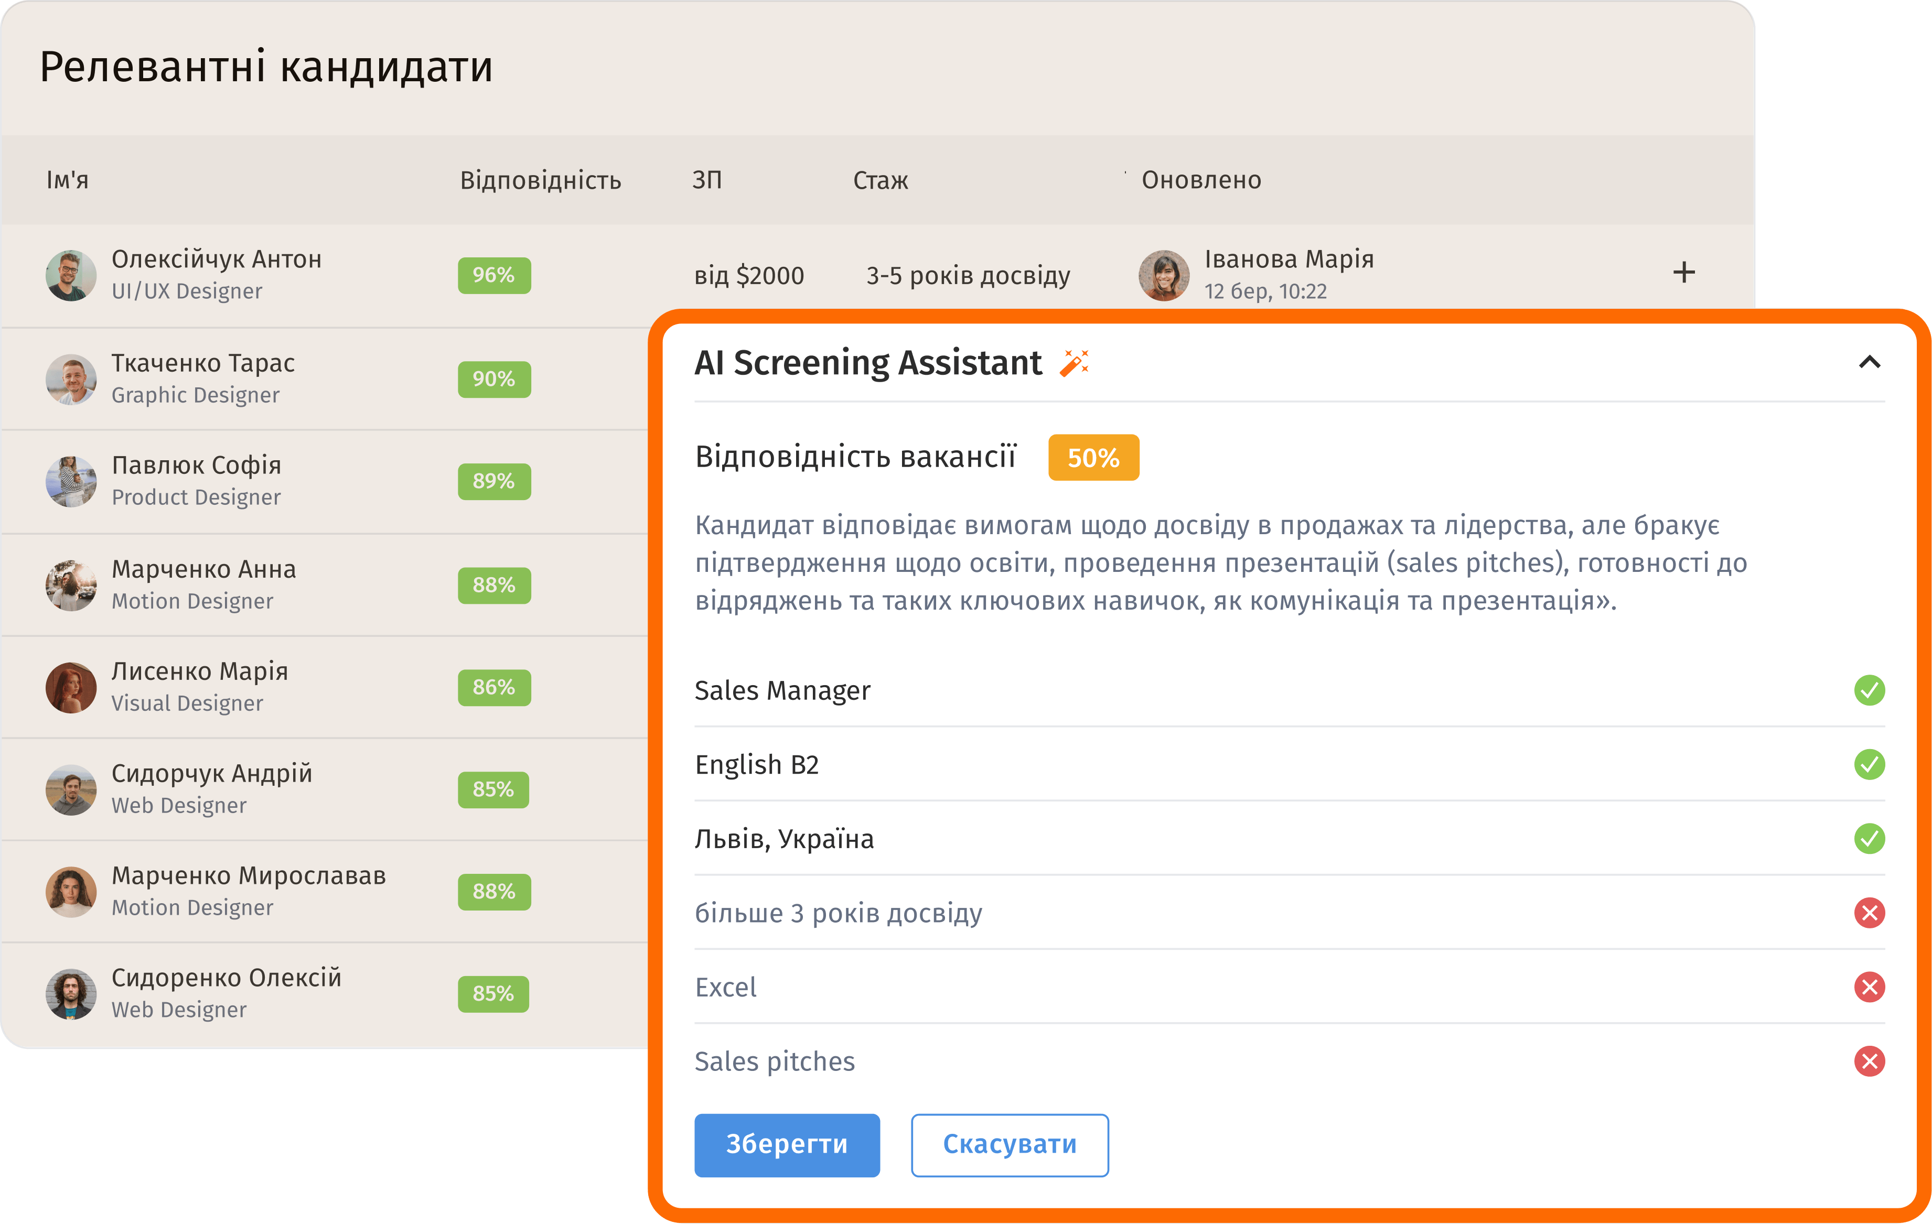Click the plus icon in Олексійчук Антон row
The width and height of the screenshot is (1932, 1224).
pyautogui.click(x=1683, y=273)
